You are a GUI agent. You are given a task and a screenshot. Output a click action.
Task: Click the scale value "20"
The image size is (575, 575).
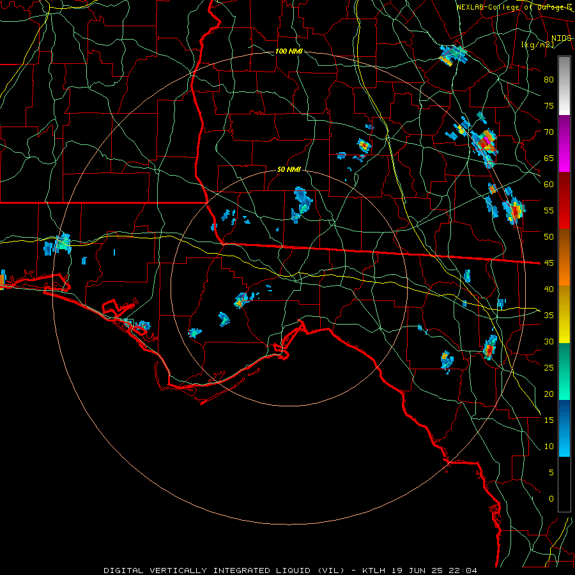[549, 394]
